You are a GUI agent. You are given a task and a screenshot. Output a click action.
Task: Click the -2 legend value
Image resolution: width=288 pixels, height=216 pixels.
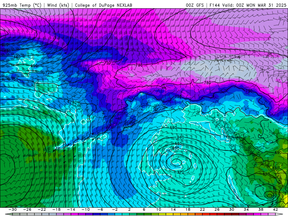coord(115,210)
